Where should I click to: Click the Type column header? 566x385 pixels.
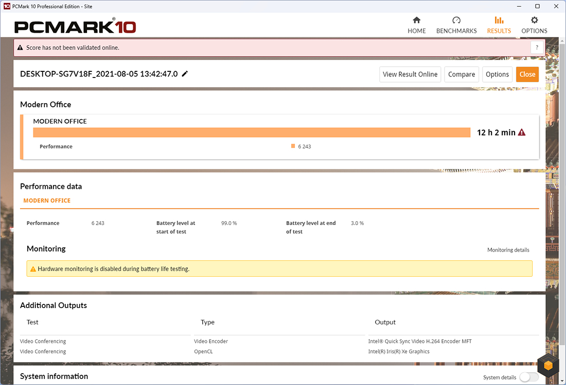coord(207,322)
